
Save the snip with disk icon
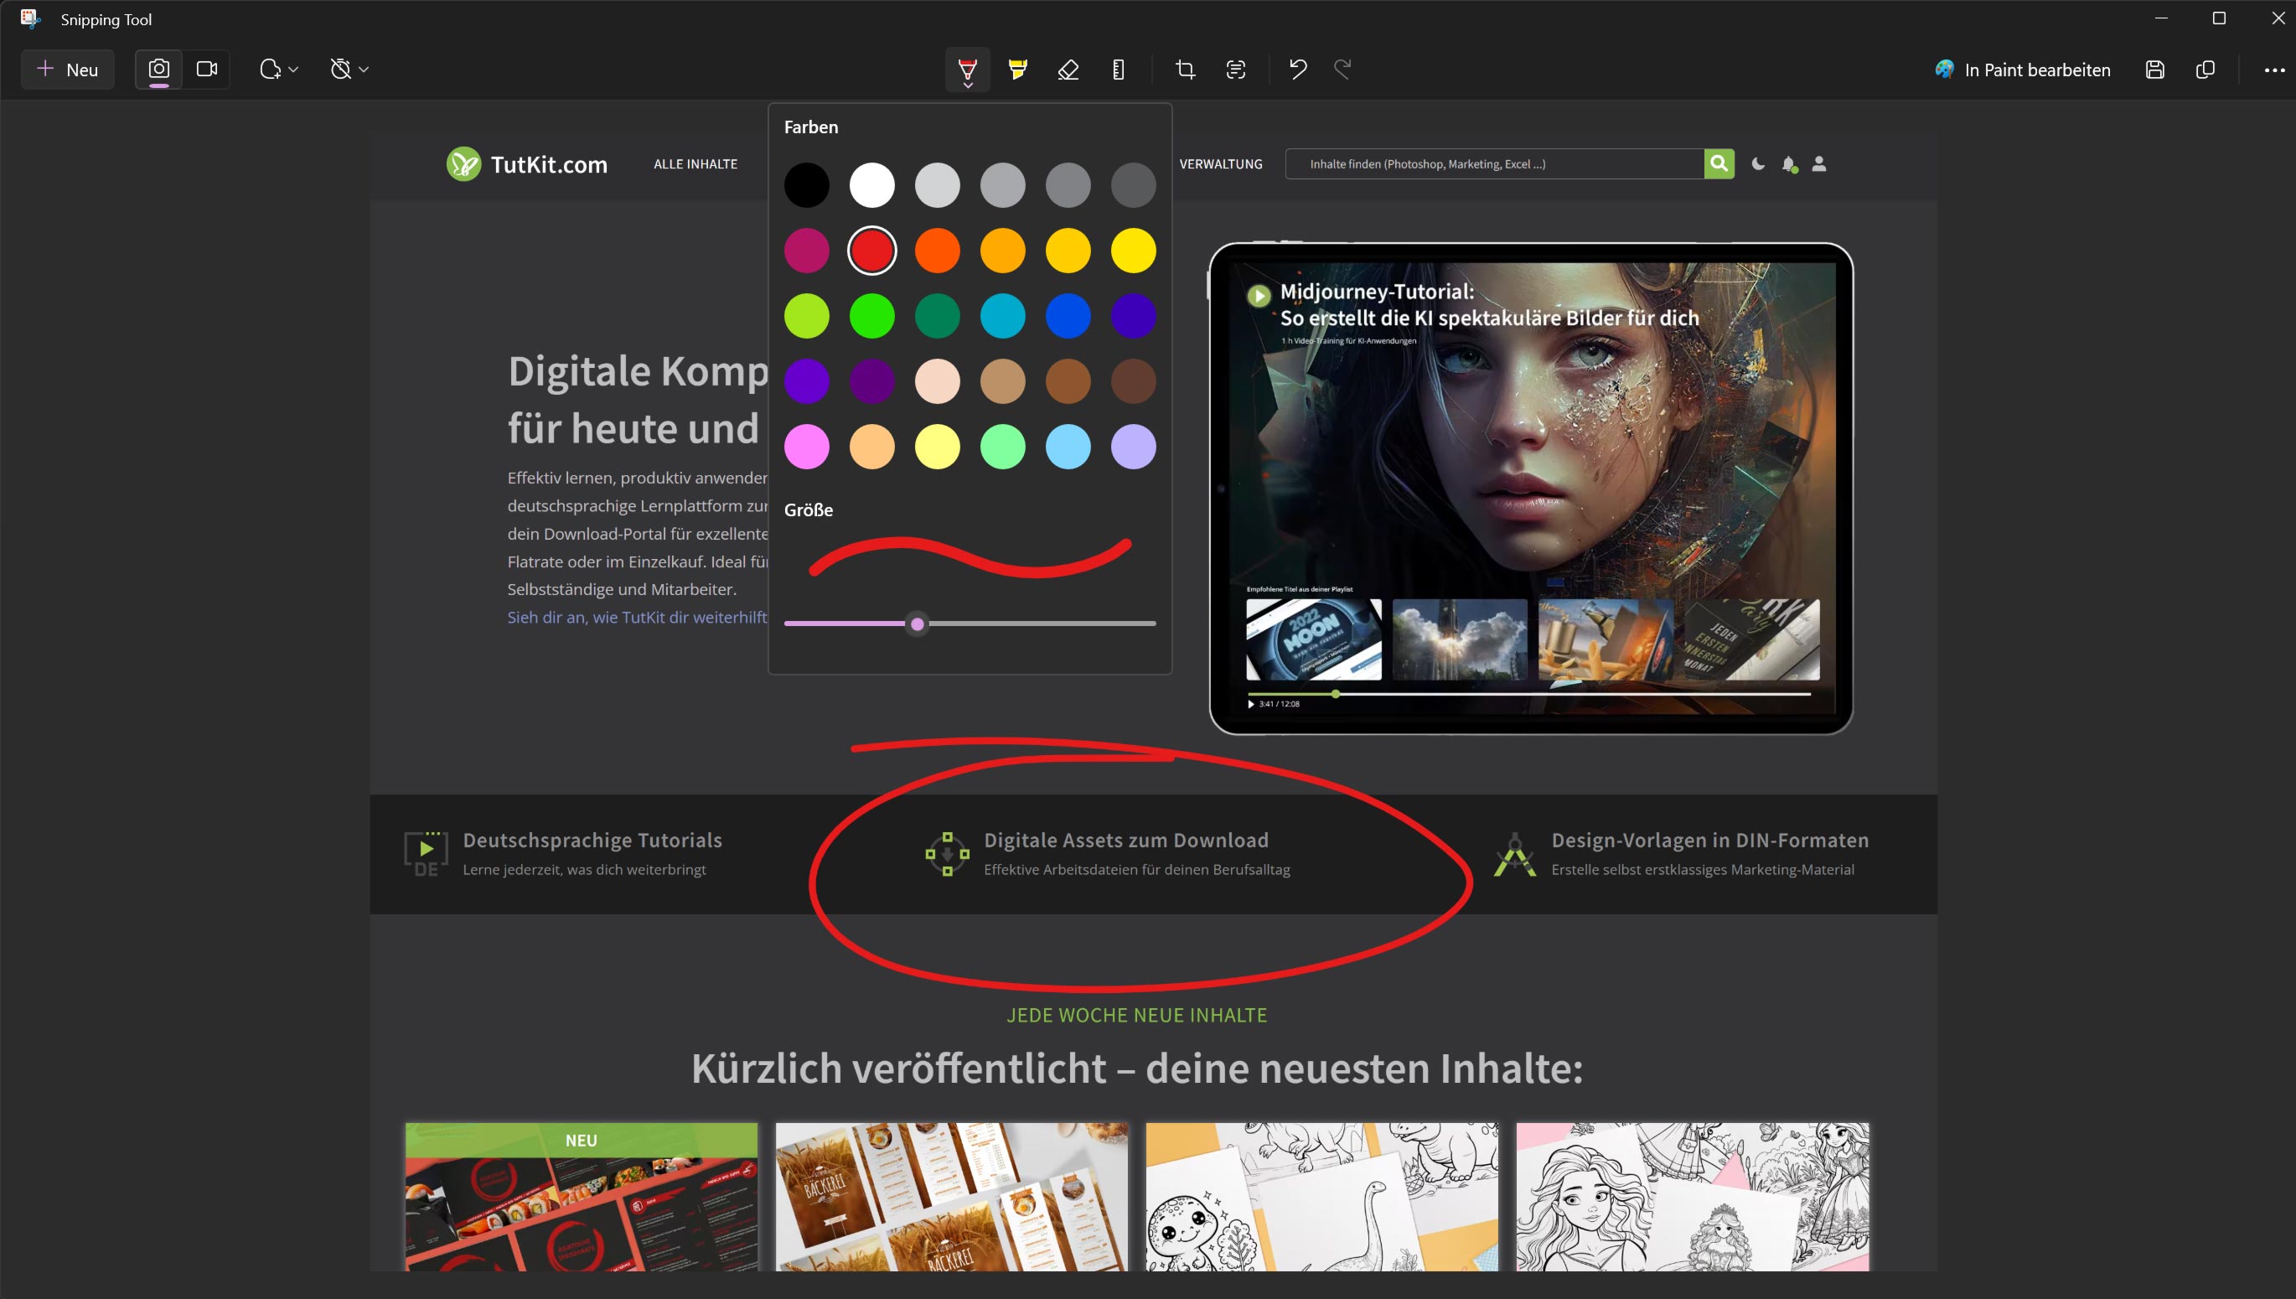click(x=2155, y=70)
